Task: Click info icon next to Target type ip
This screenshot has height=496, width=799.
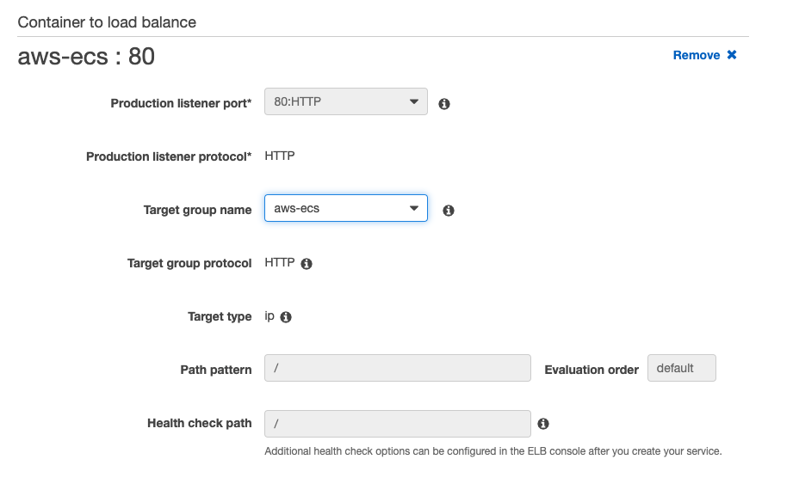Action: [286, 317]
